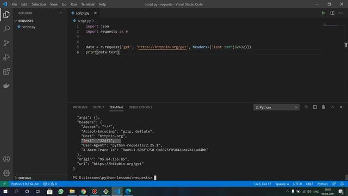Split the terminal panel
348x196 pixels.
tap(315, 107)
